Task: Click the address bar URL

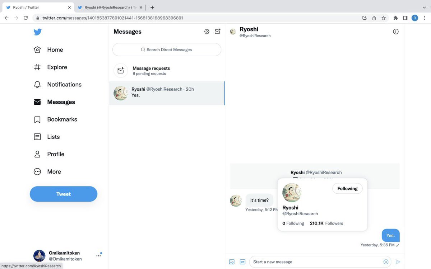Action: point(113,18)
